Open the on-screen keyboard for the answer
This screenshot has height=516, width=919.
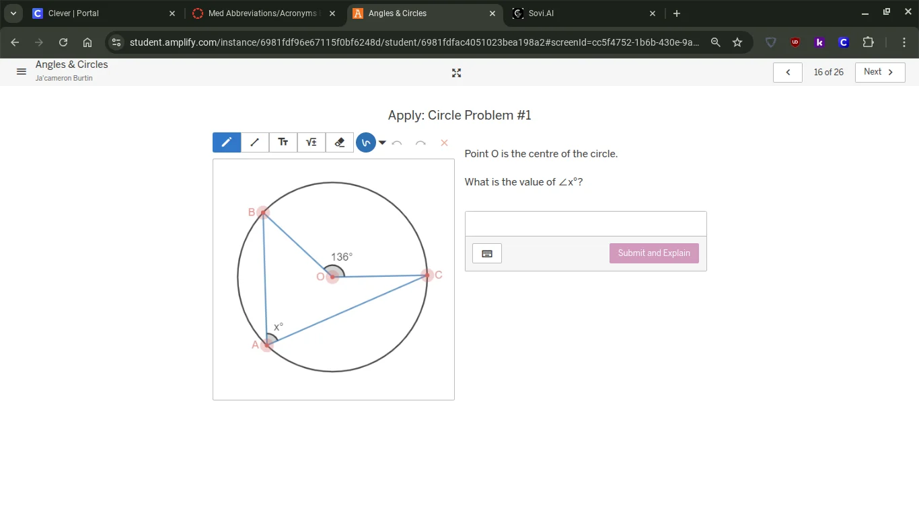(x=486, y=253)
